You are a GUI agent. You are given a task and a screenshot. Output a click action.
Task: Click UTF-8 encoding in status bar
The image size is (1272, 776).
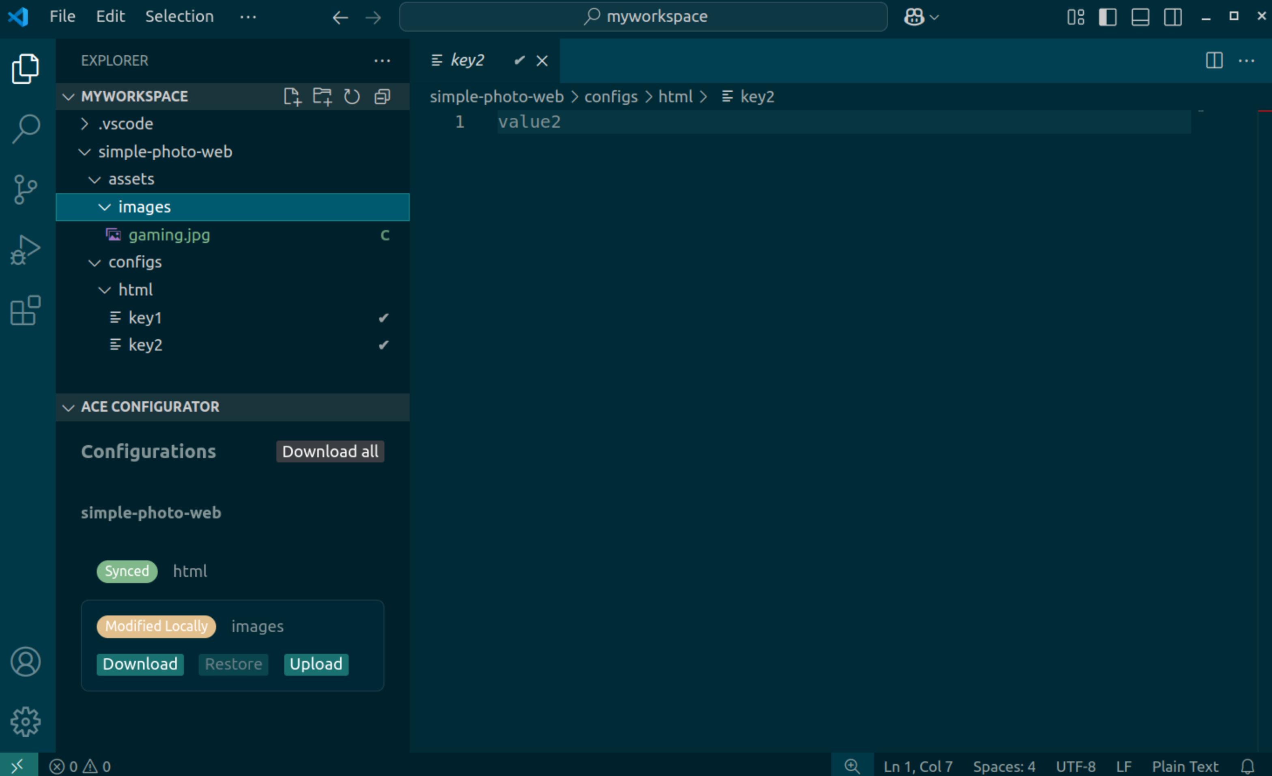click(1076, 766)
